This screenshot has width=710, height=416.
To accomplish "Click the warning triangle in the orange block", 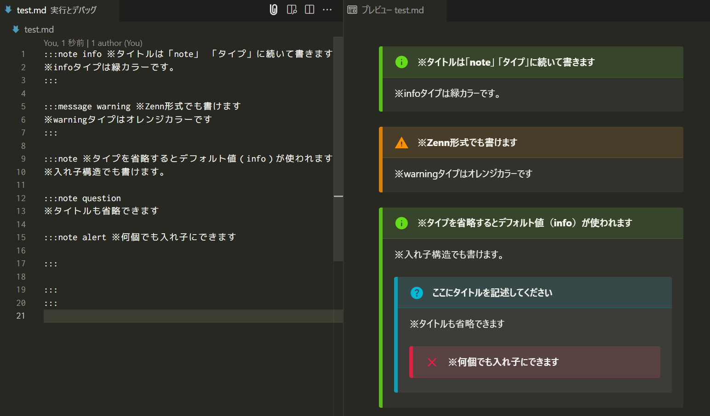I will (401, 142).
